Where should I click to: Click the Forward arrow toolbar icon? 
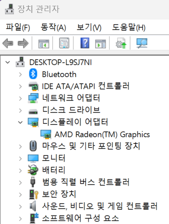pos(23,43)
